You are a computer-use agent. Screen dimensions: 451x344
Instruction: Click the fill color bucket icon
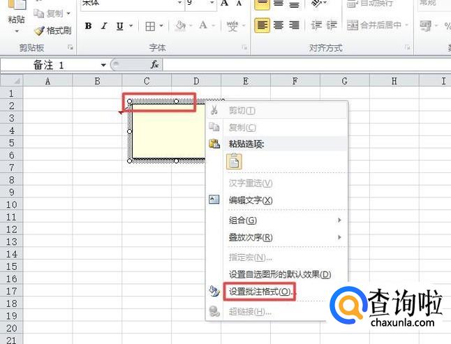(x=180, y=26)
